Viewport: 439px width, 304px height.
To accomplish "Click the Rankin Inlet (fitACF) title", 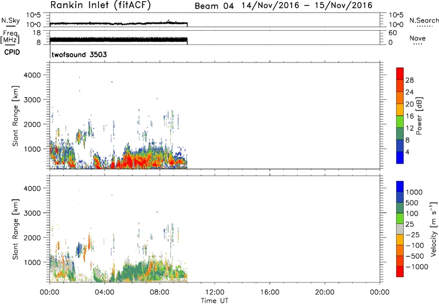I will [100, 5].
